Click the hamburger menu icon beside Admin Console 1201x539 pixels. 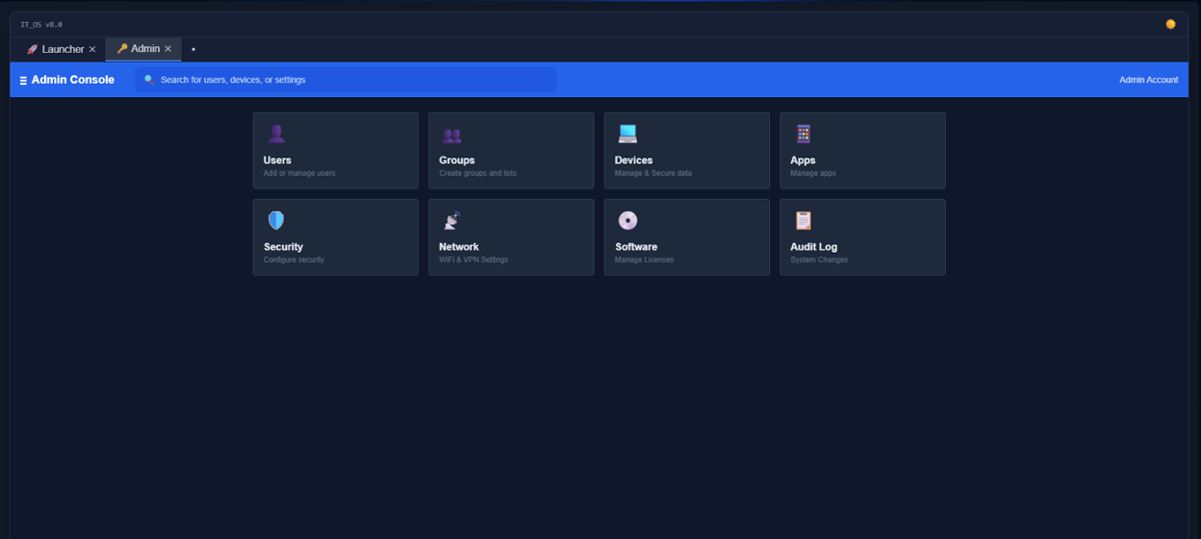(x=23, y=80)
